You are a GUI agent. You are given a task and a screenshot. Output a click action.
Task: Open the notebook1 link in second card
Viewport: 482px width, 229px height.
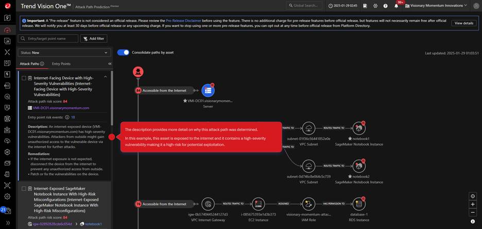93,224
